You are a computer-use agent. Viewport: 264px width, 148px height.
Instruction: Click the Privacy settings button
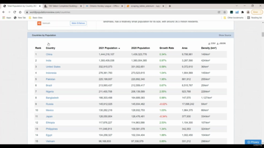pos(253,142)
